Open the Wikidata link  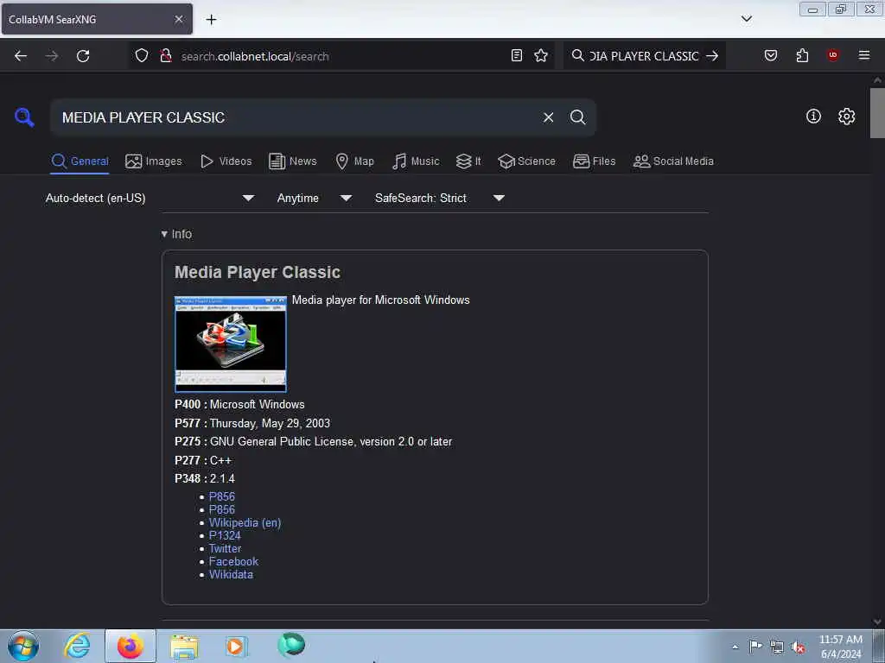[231, 574]
